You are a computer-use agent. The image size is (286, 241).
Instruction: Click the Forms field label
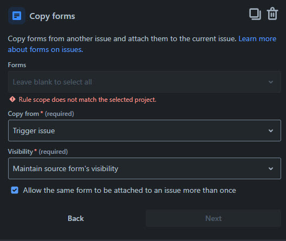click(x=17, y=65)
